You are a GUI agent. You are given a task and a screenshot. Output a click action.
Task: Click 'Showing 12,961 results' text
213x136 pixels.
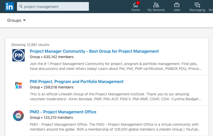coord(30,45)
